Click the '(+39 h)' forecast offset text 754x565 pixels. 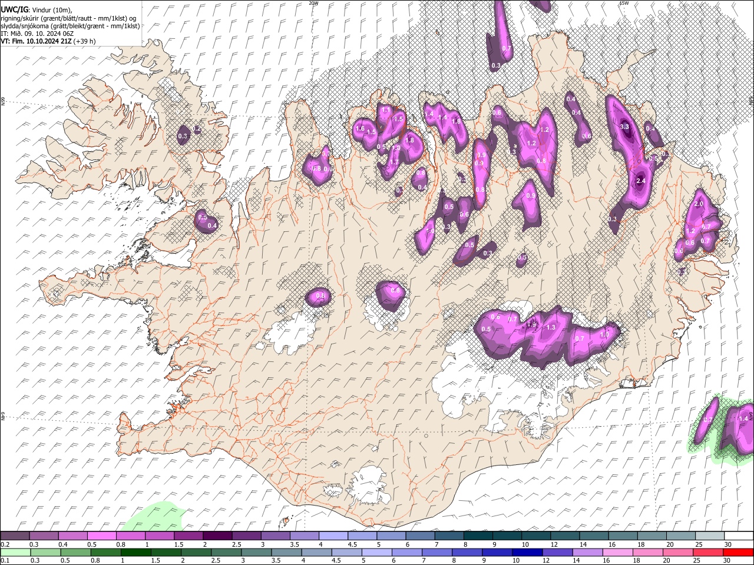coord(85,41)
